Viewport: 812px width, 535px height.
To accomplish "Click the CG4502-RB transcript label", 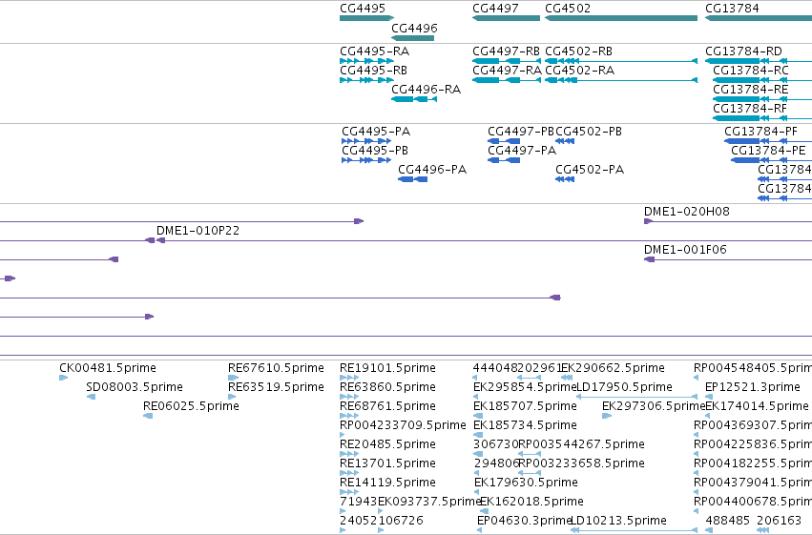I will click(x=578, y=51).
